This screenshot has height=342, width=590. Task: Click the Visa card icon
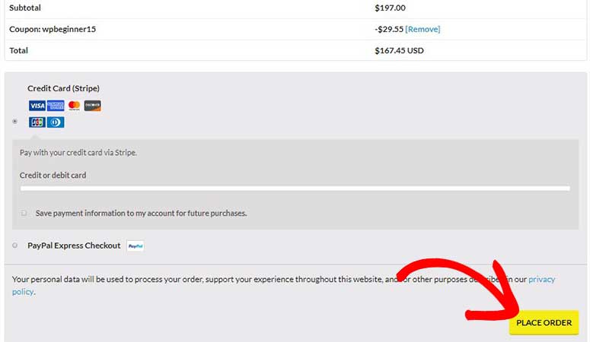click(37, 106)
